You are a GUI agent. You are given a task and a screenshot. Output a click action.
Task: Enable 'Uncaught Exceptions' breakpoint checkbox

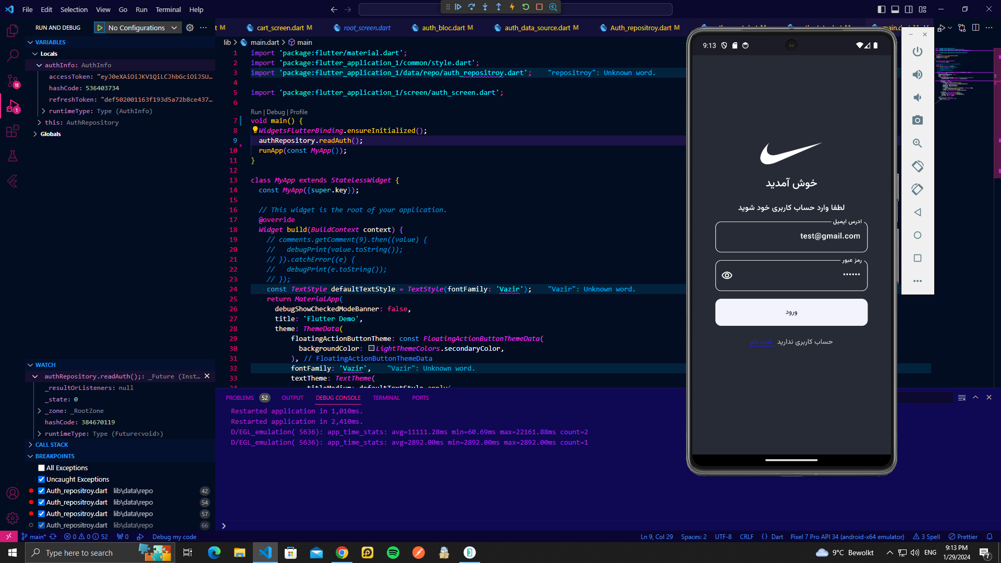tap(41, 479)
